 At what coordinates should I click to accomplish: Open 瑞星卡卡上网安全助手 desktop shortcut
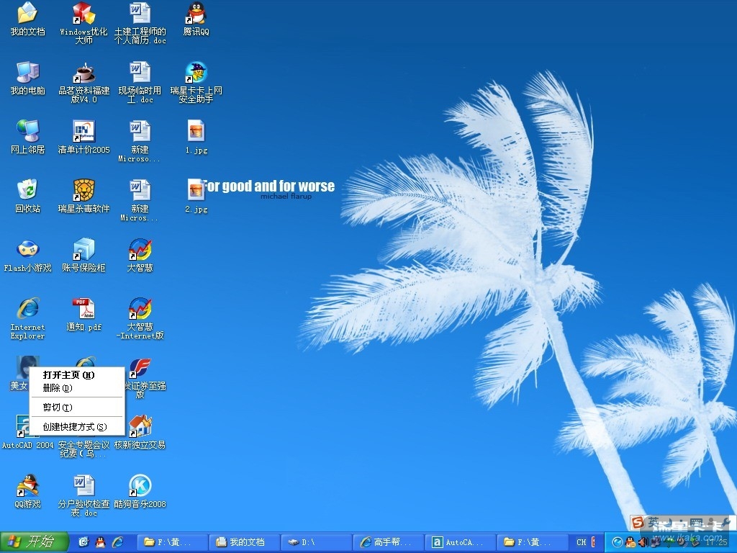pyautogui.click(x=196, y=72)
